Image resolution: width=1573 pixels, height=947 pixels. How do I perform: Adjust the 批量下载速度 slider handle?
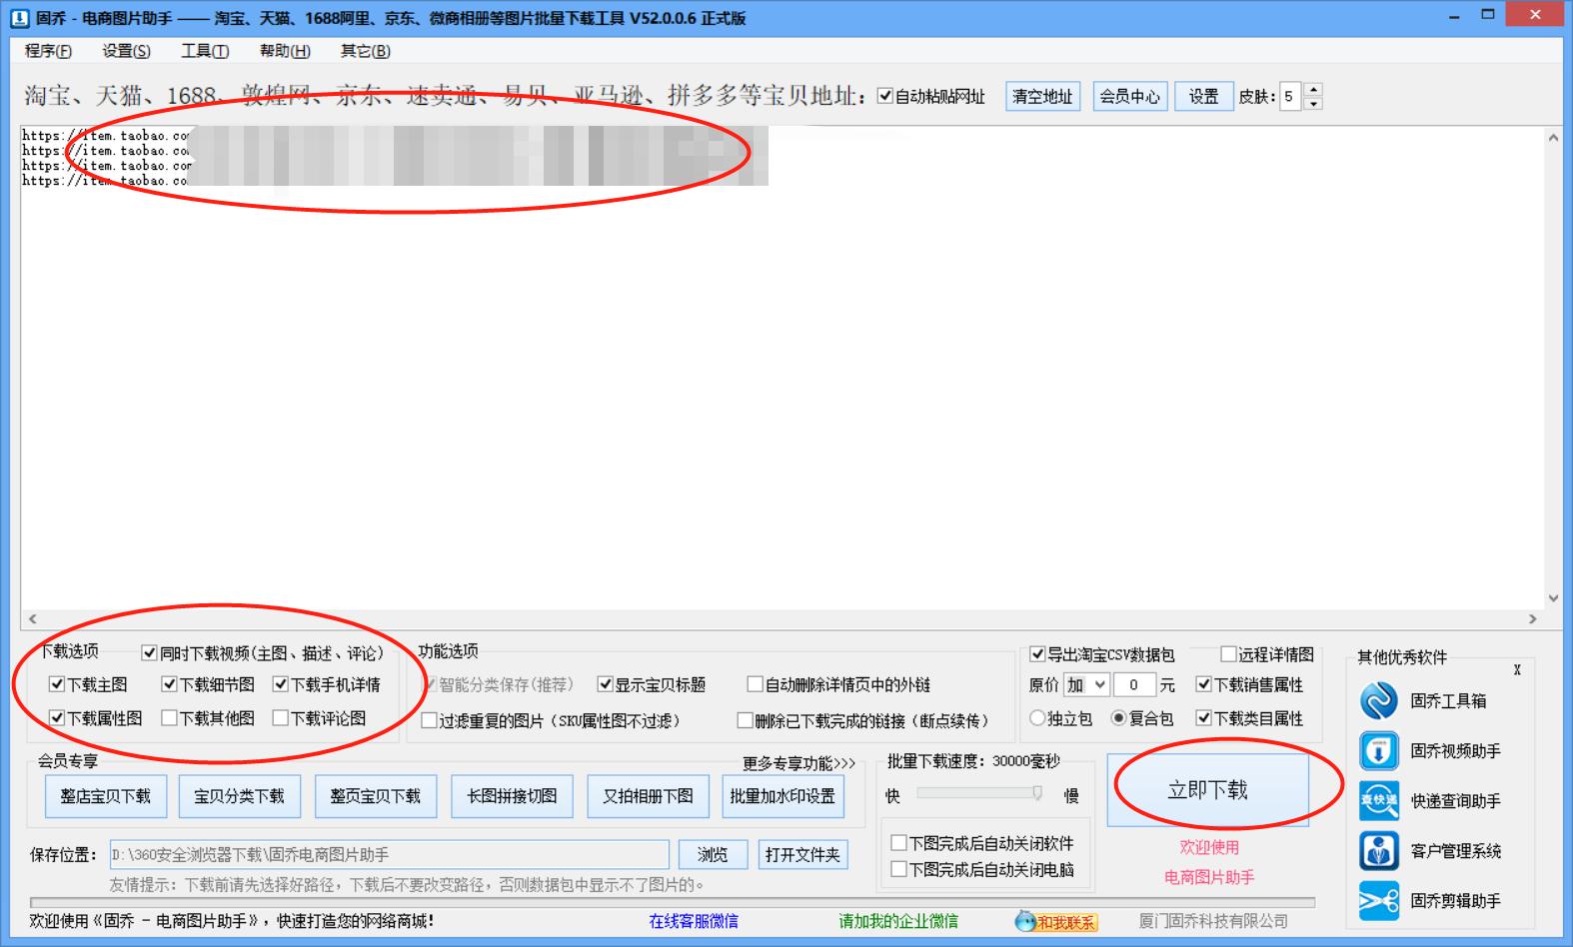pyautogui.click(x=1037, y=793)
